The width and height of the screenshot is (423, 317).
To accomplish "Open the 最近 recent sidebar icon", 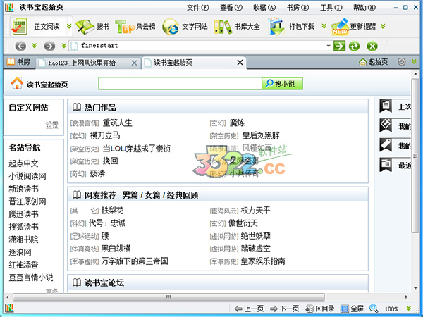I will [386, 164].
